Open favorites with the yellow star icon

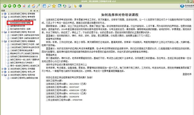tap(54, 6)
